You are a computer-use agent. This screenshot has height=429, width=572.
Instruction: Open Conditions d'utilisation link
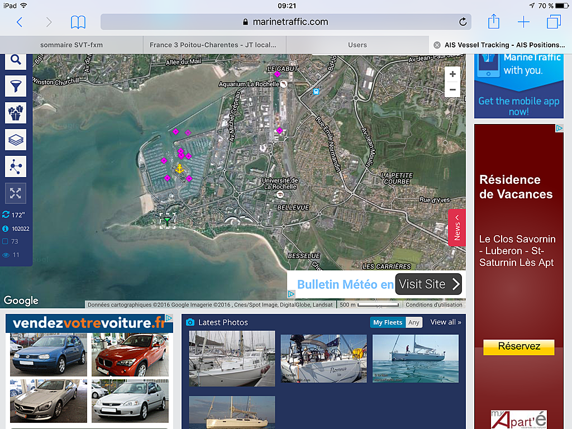point(433,304)
